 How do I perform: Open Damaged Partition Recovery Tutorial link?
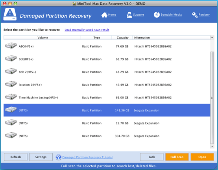click(x=87, y=157)
